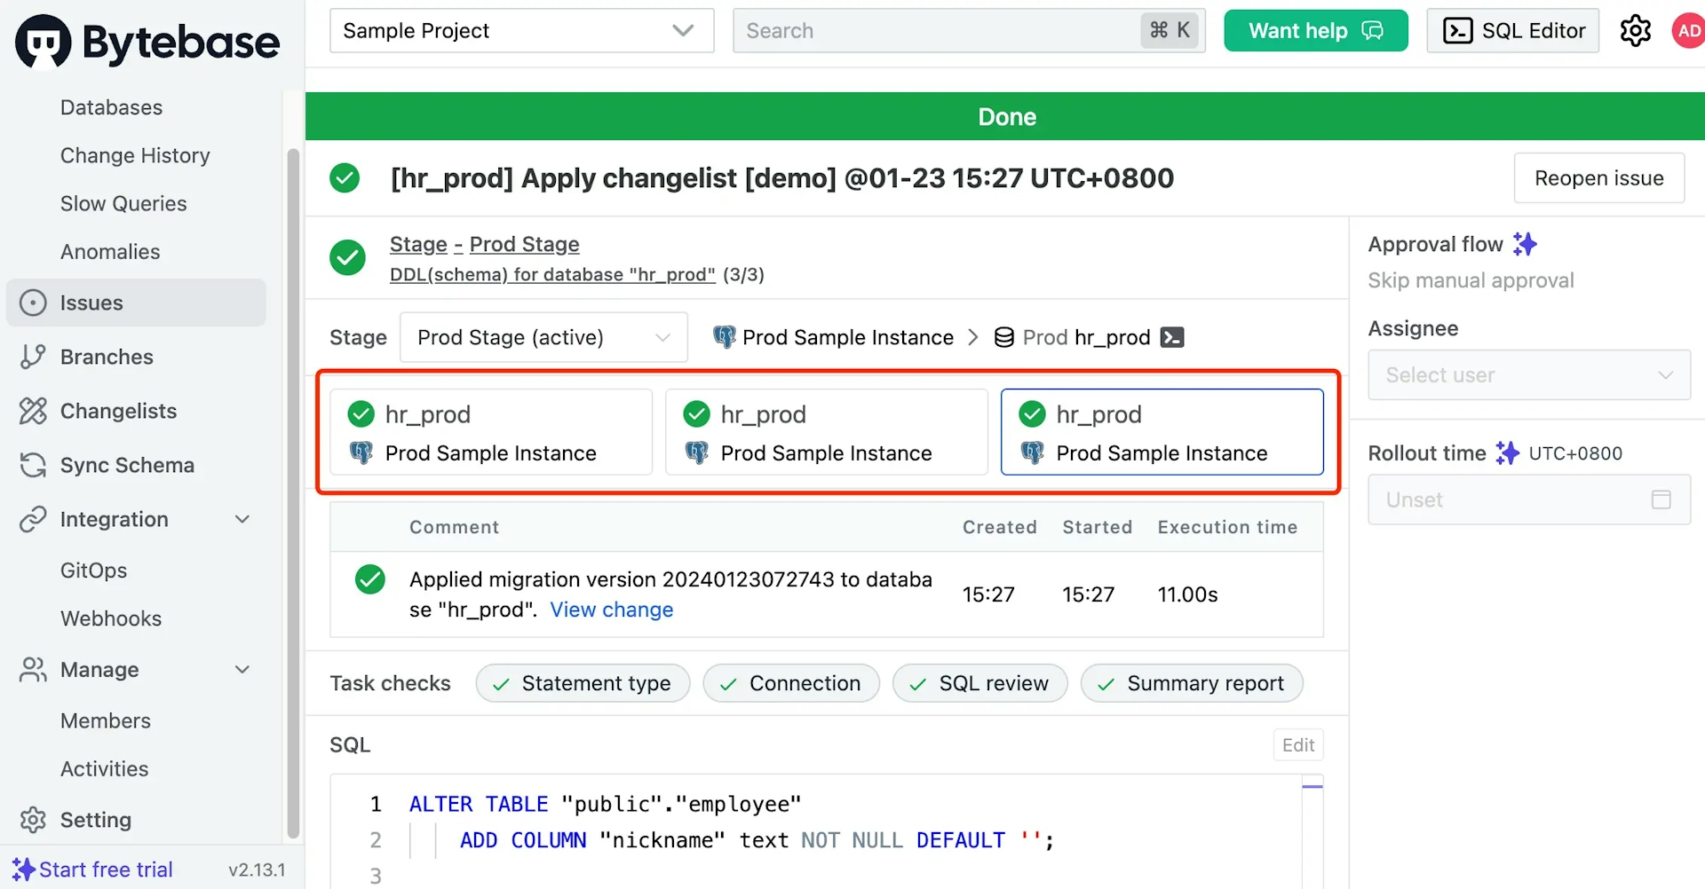Click the Statement type task check
1705x889 pixels.
(x=583, y=683)
